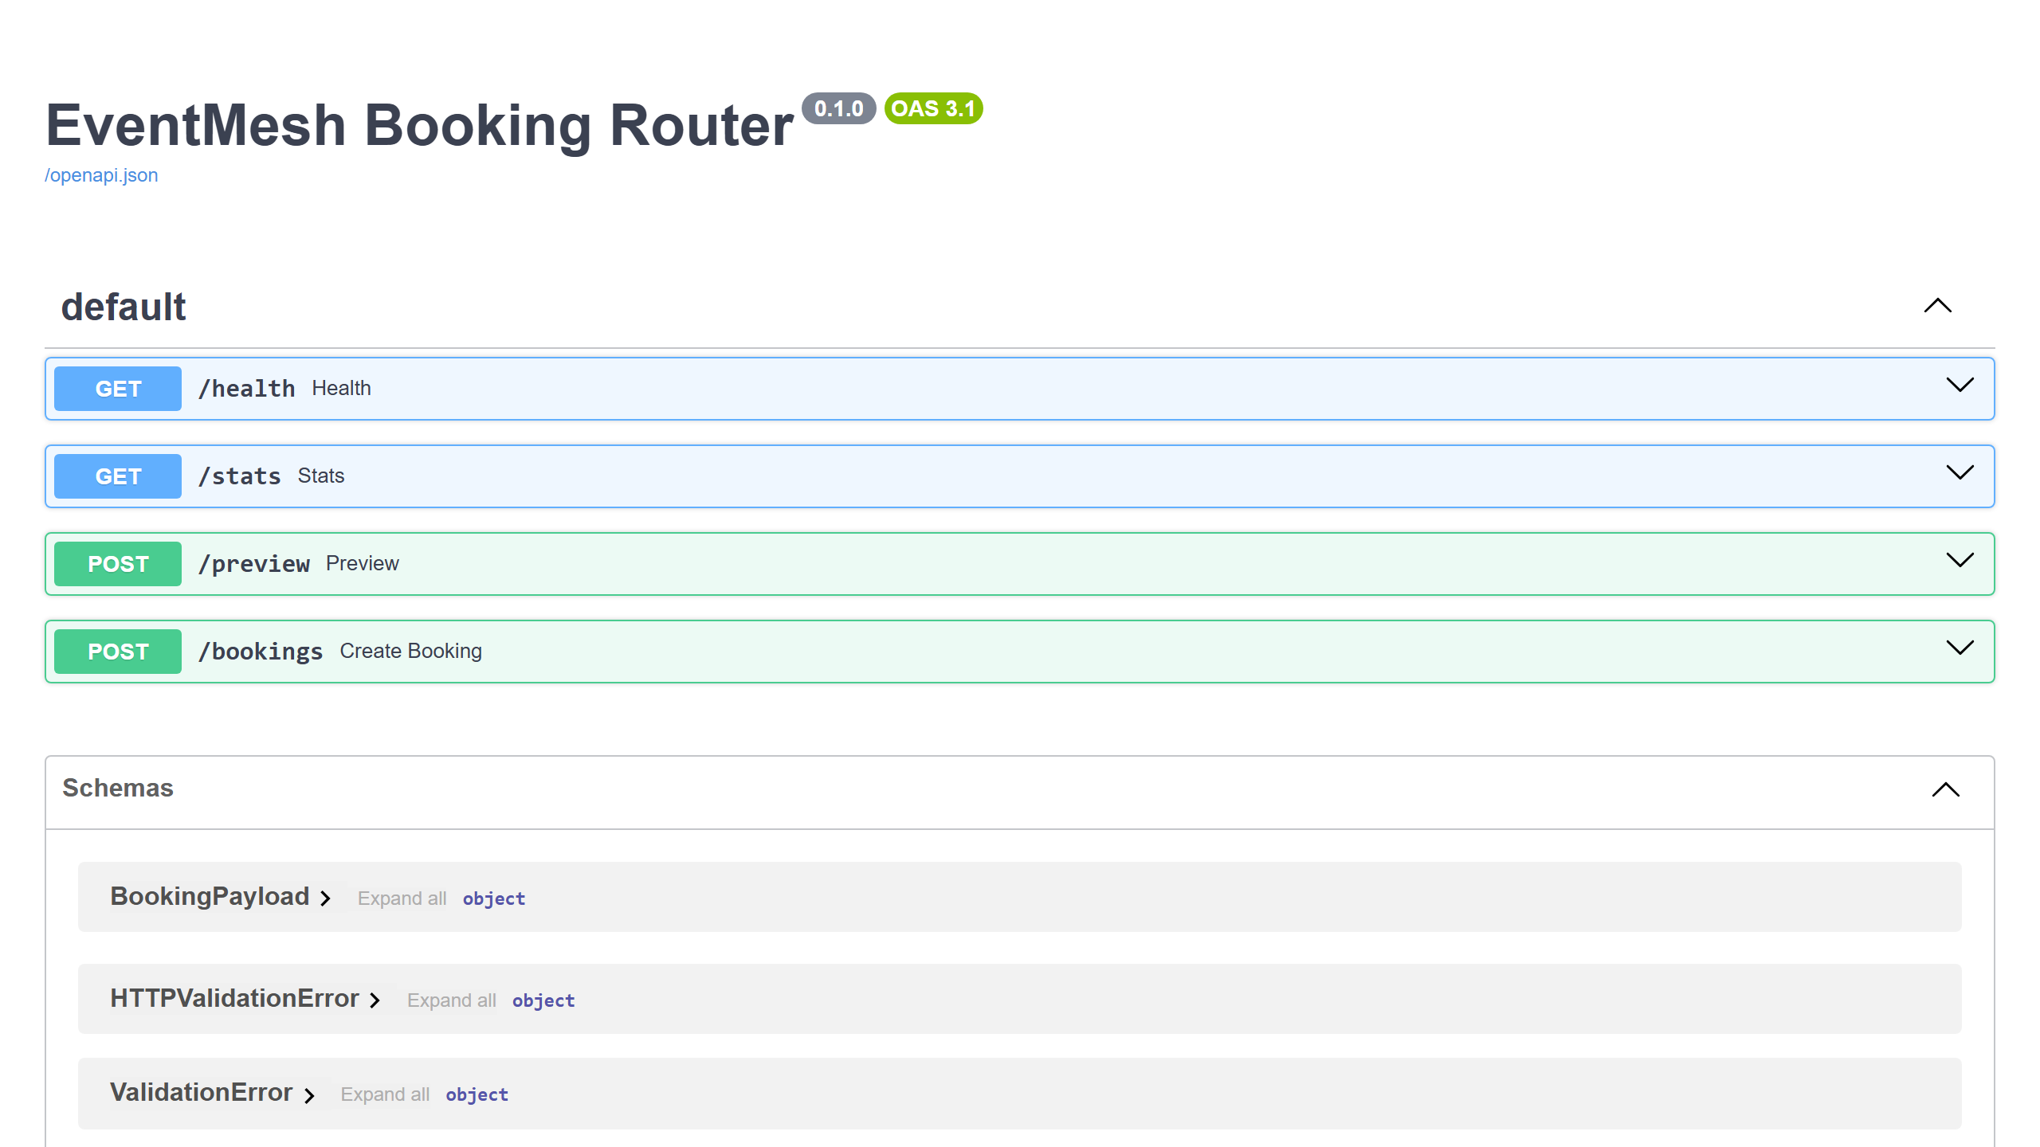Expand all properties of HTTPValidationError
Image resolution: width=2040 pixels, height=1147 pixels.
point(453,1000)
